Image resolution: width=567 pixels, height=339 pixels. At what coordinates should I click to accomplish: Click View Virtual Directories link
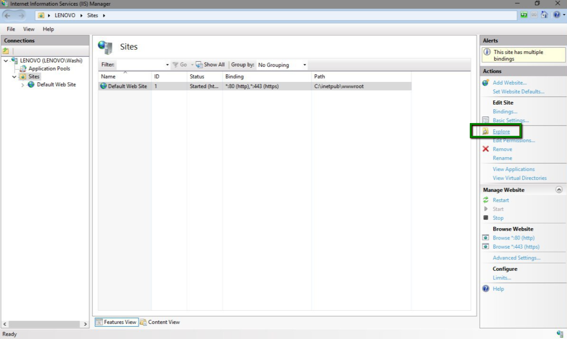click(x=520, y=178)
